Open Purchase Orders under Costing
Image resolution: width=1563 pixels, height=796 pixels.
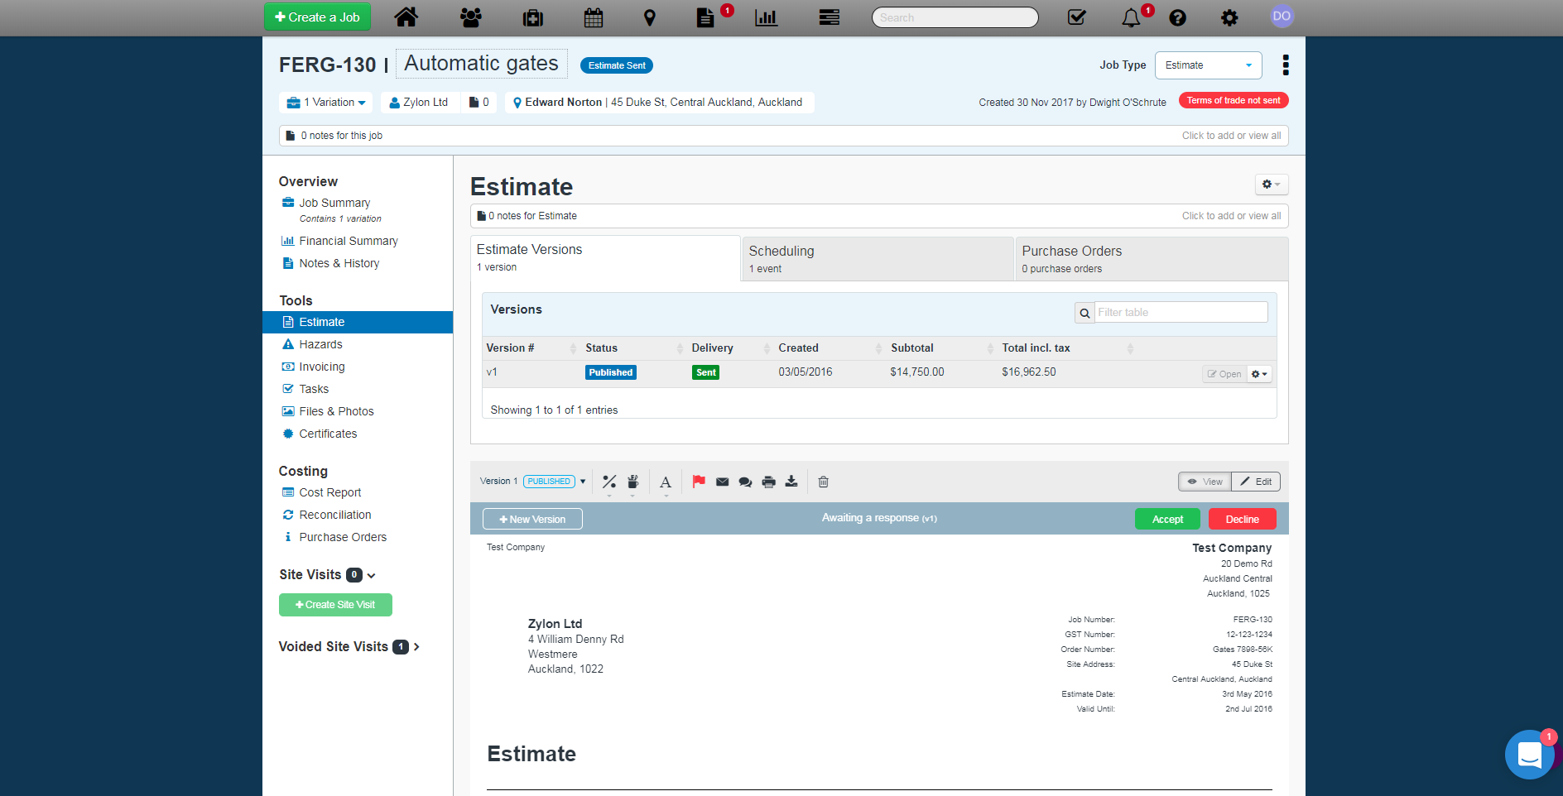343,537
